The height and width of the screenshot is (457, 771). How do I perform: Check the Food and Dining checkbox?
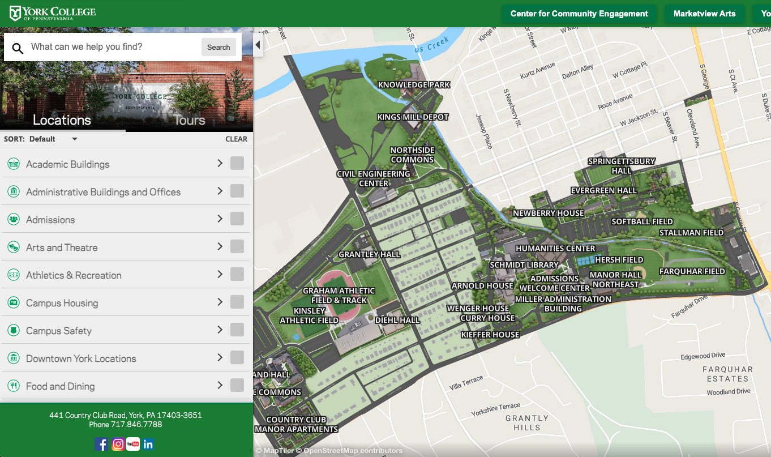pyautogui.click(x=237, y=385)
